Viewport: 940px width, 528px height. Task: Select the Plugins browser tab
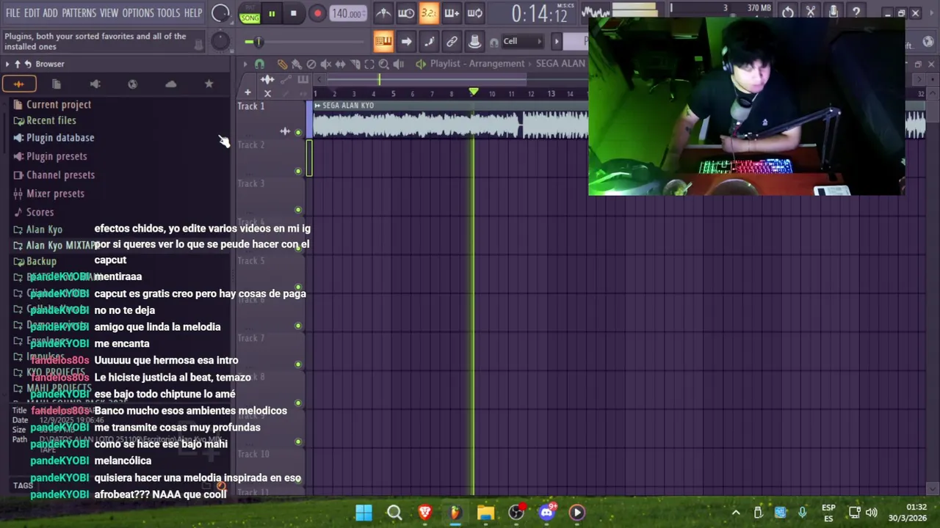click(95, 84)
